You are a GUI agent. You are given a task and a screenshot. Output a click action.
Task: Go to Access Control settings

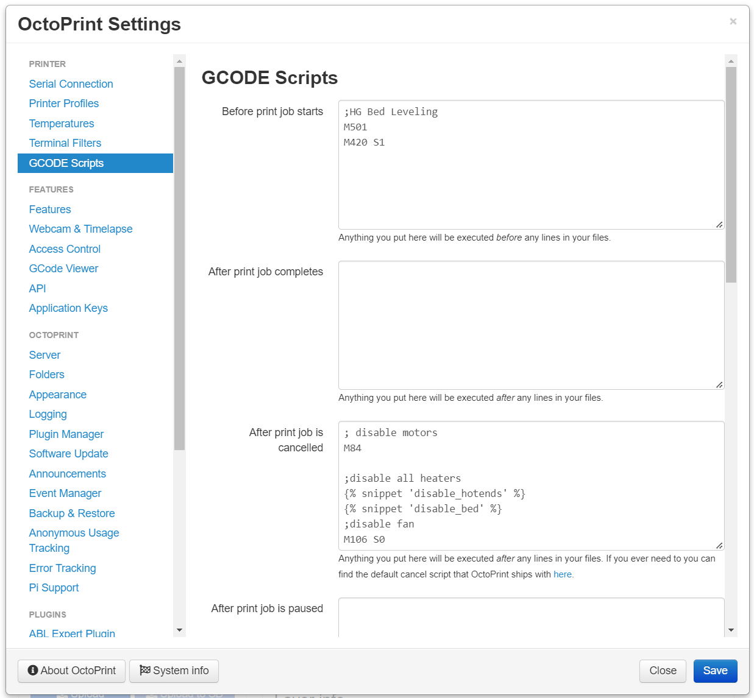pyautogui.click(x=65, y=249)
